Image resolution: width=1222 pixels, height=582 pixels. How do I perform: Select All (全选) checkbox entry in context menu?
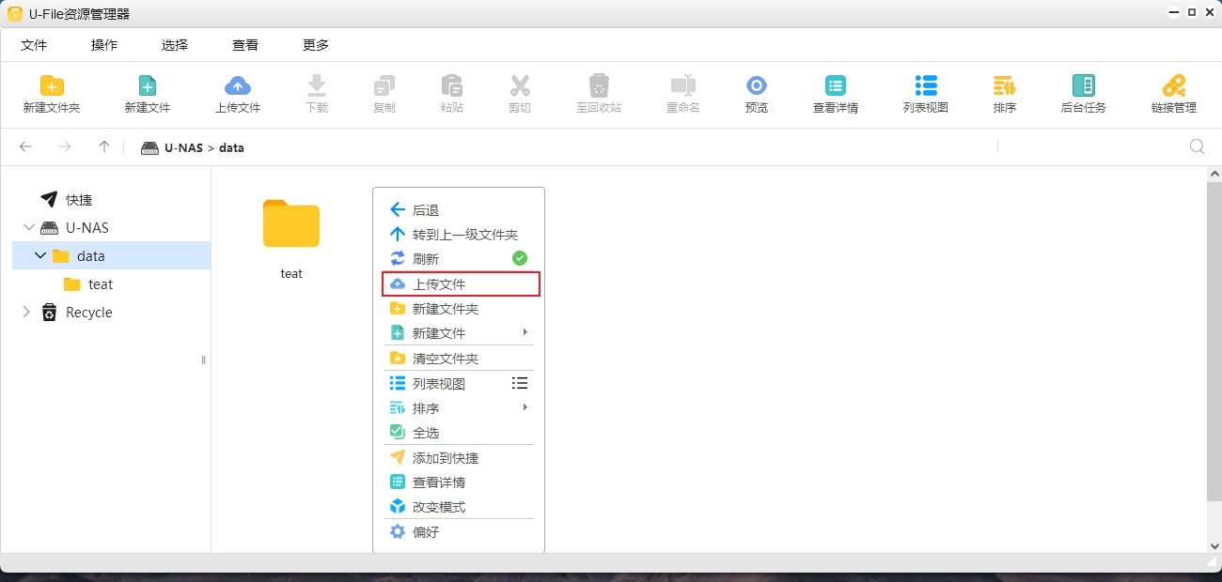point(426,433)
